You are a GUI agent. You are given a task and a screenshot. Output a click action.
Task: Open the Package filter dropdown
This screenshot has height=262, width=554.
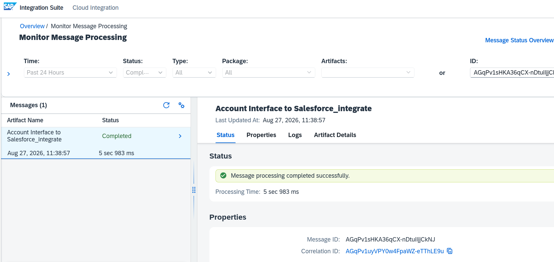click(x=269, y=73)
